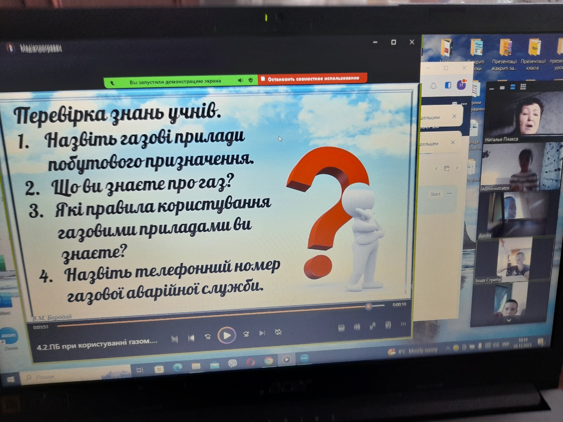Image resolution: width=563 pixels, height=422 pixels.
Task: Enable mini player mode in Media Player
Action: pos(388,325)
